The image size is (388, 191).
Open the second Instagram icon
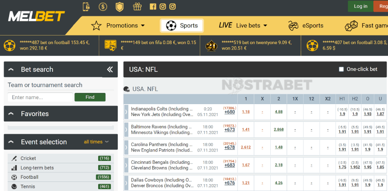pos(173,7)
